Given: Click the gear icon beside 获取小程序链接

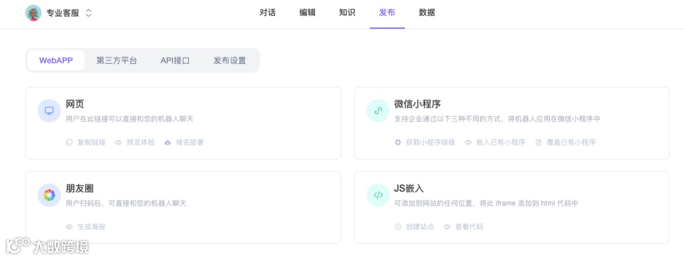Looking at the screenshot, I should pyautogui.click(x=398, y=142).
